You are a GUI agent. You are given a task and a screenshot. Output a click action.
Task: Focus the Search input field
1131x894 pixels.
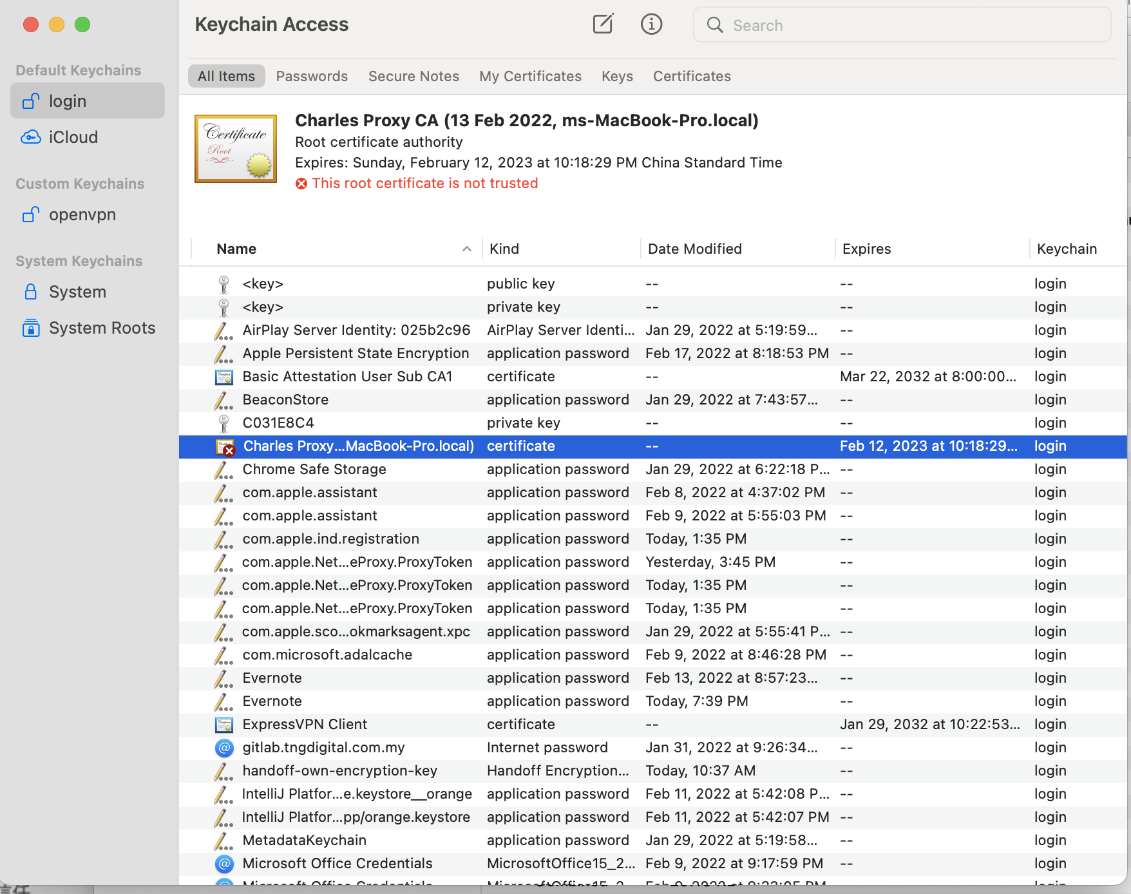(902, 25)
